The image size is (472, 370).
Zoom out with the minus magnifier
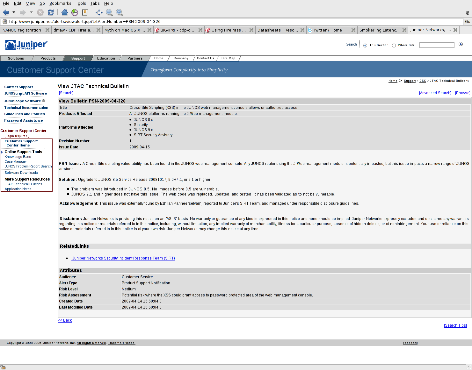109,12
